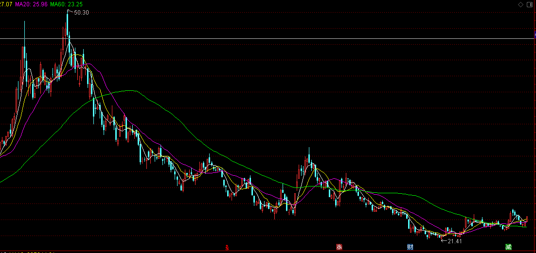
Task: Click the last red candlestick on the right
Action: [527, 219]
